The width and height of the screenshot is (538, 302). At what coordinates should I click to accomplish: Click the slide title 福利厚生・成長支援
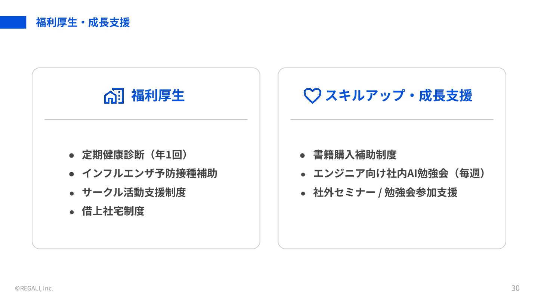pyautogui.click(x=83, y=22)
